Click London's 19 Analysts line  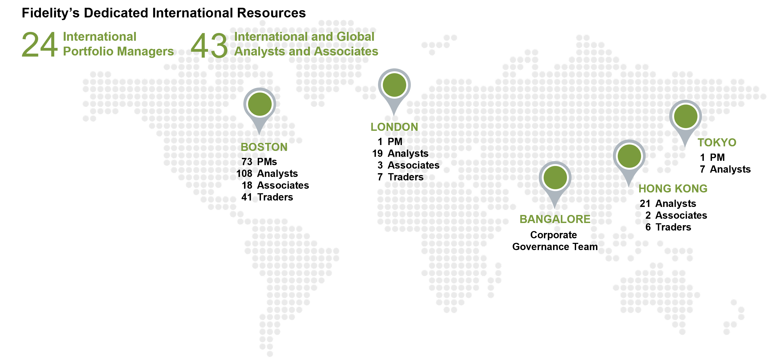pos(400,153)
